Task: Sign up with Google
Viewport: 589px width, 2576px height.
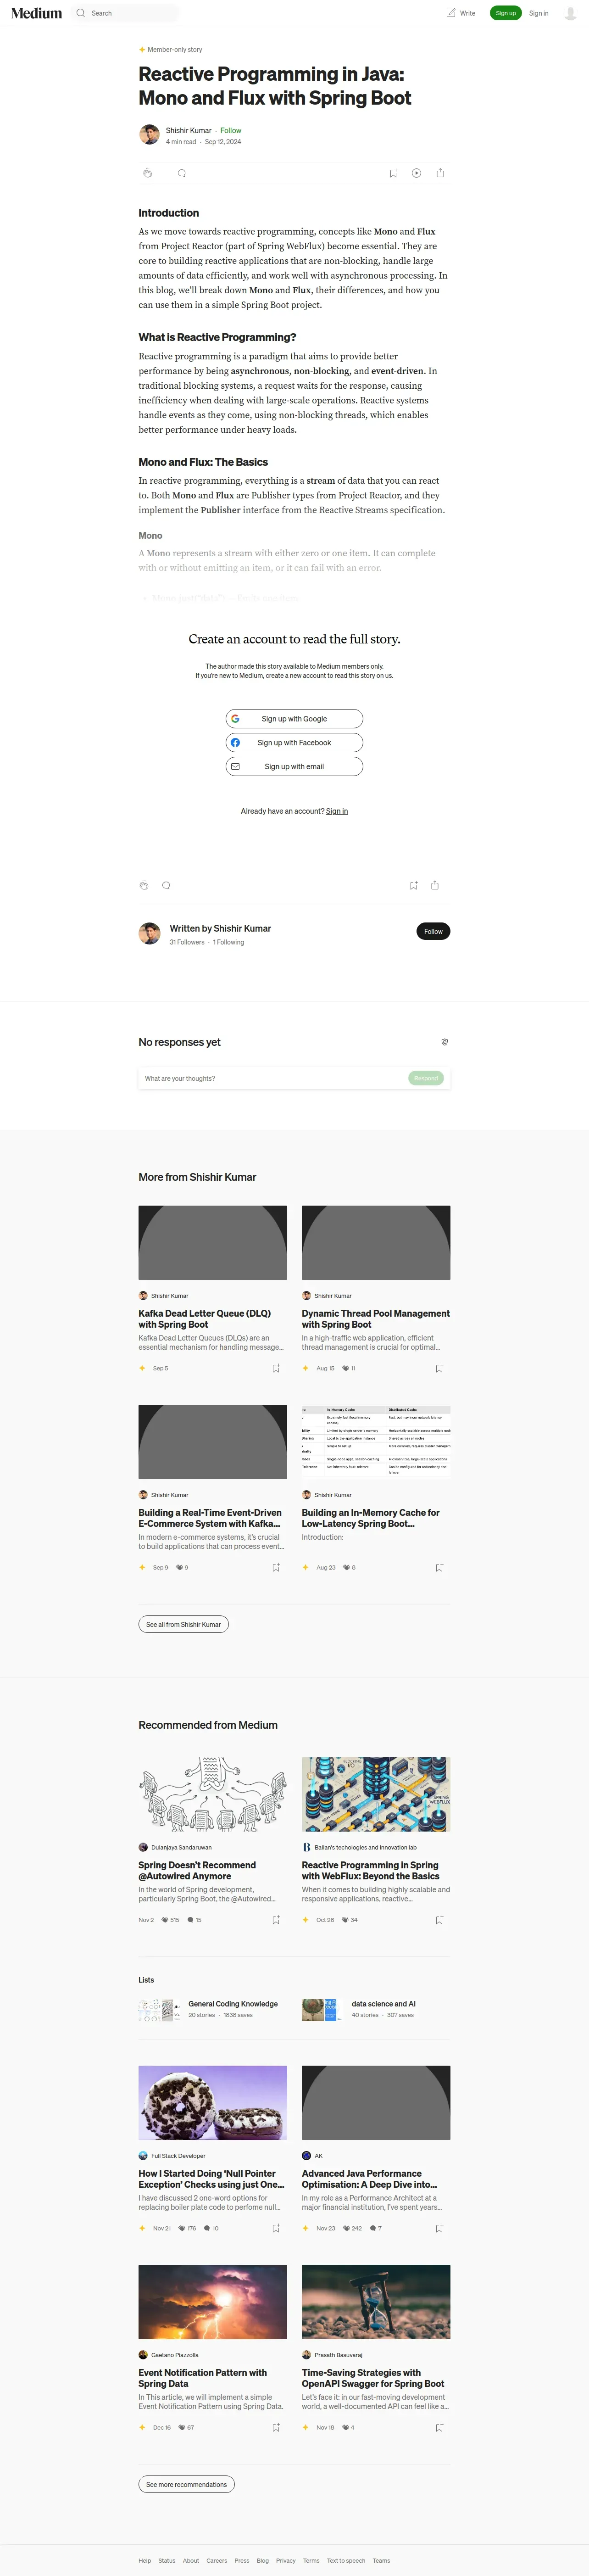Action: coord(294,719)
